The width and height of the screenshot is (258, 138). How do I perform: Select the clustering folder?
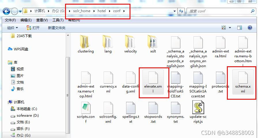point(86,44)
